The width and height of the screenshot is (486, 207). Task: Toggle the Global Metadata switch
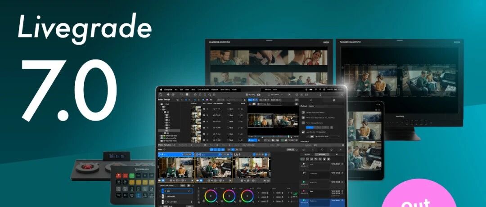tap(174, 145)
